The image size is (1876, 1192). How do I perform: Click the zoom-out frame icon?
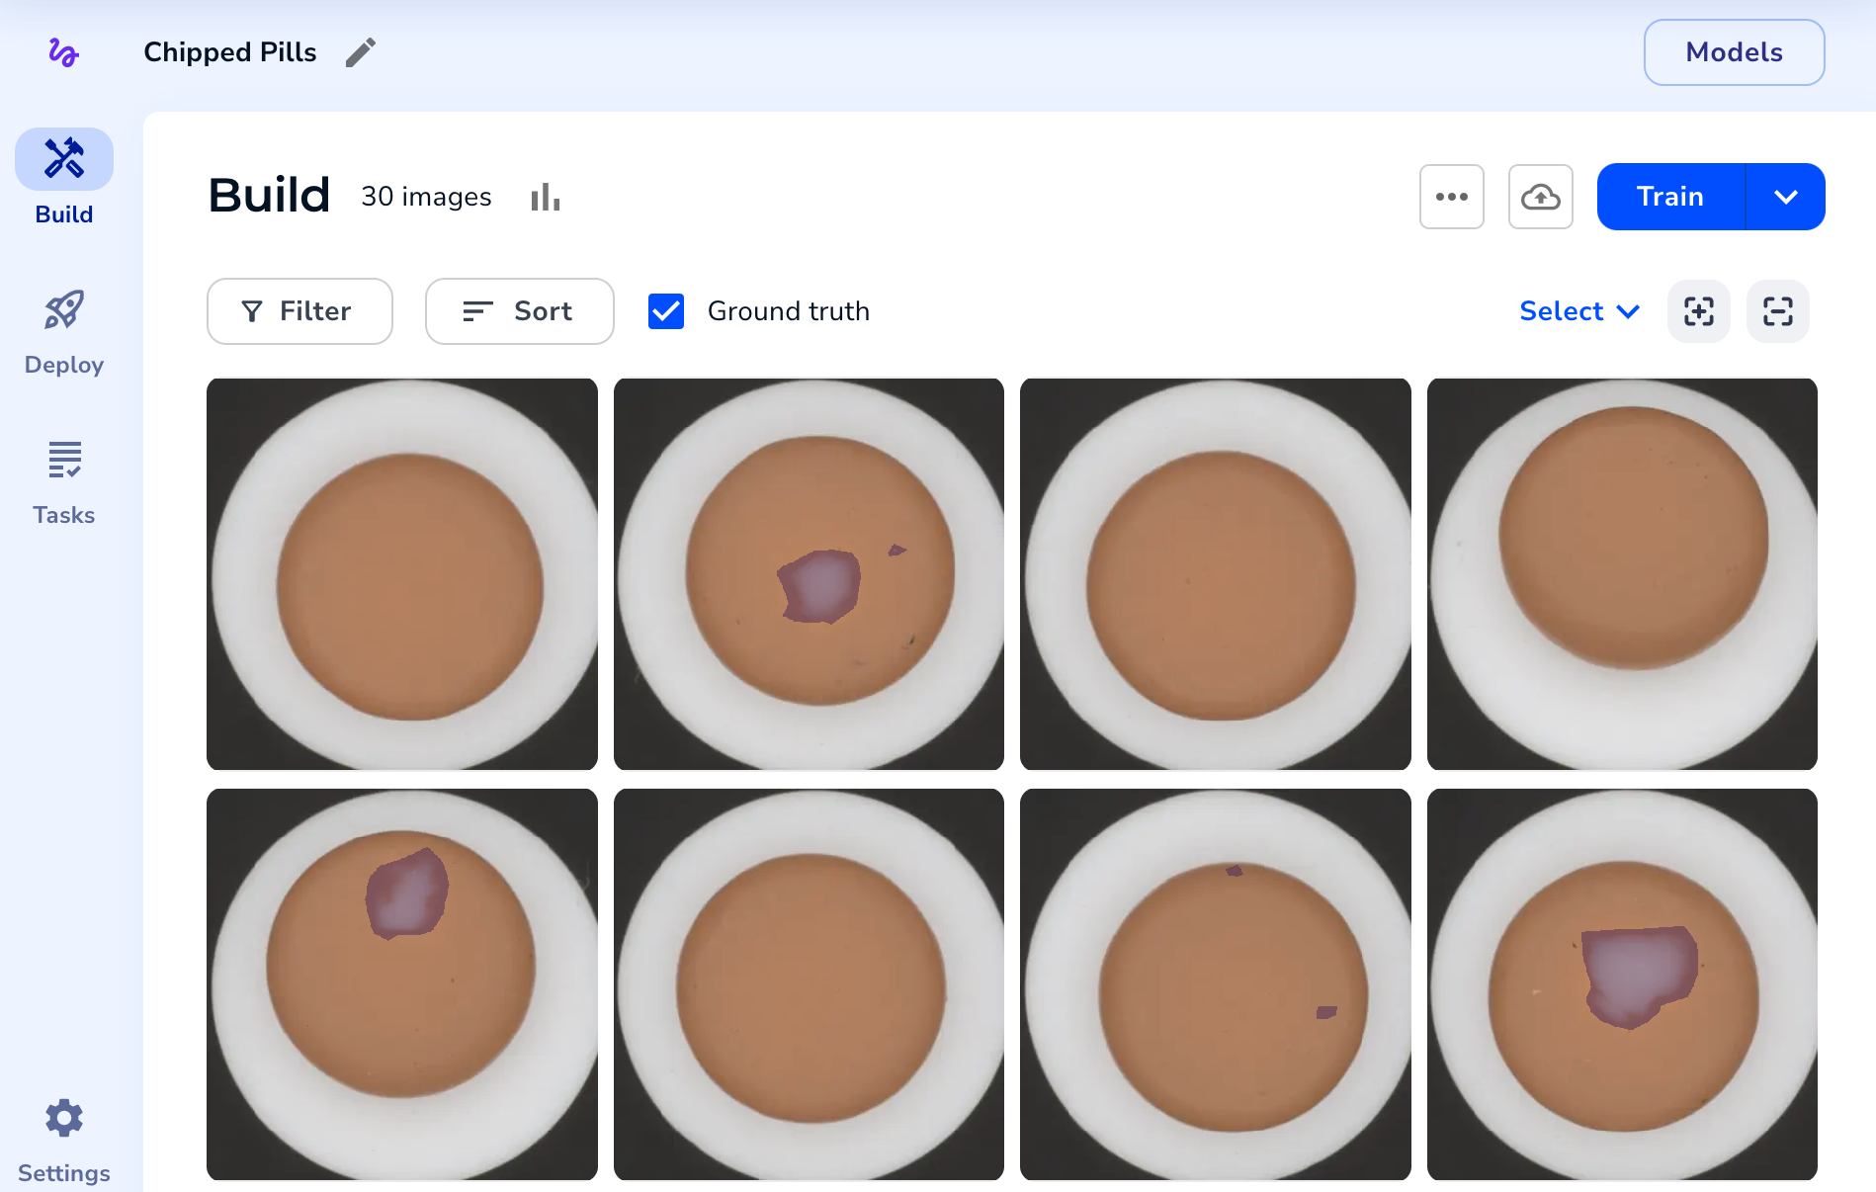point(1778,311)
